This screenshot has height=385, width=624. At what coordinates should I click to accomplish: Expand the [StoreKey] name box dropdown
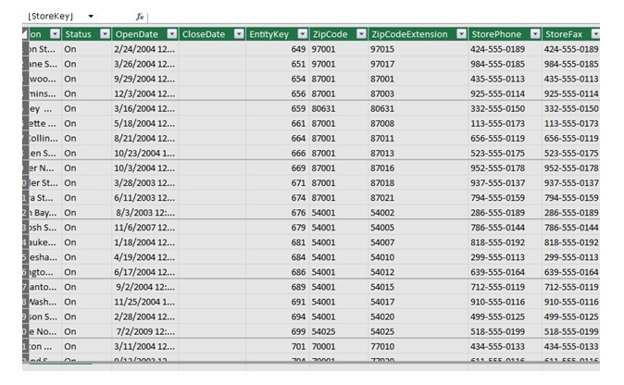click(91, 17)
